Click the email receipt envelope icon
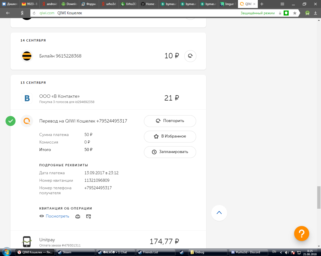This screenshot has height=256, width=321. (x=89, y=216)
